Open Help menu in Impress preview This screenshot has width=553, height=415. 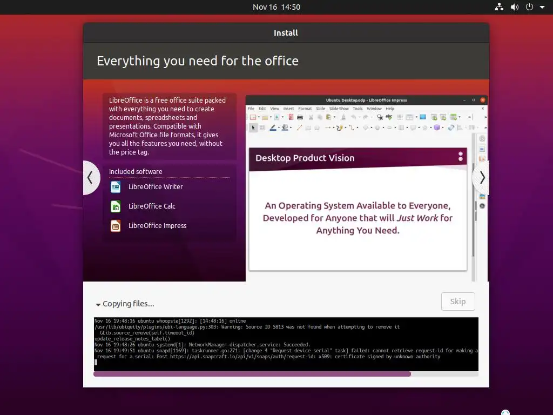(x=390, y=109)
